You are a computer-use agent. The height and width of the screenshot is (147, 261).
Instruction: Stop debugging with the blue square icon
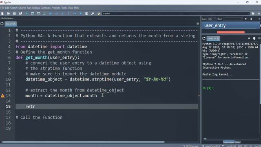click(81, 13)
